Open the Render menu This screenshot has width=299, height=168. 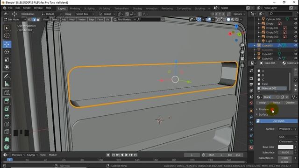(x=27, y=8)
